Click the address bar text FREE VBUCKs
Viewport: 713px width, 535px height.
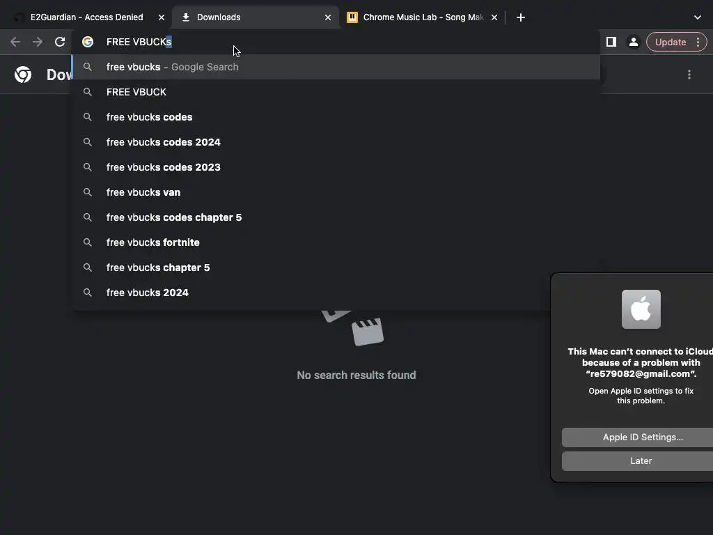point(139,42)
